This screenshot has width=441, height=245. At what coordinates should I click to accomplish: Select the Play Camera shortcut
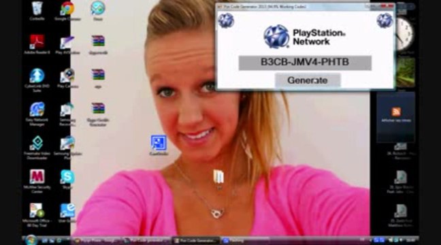click(x=67, y=78)
